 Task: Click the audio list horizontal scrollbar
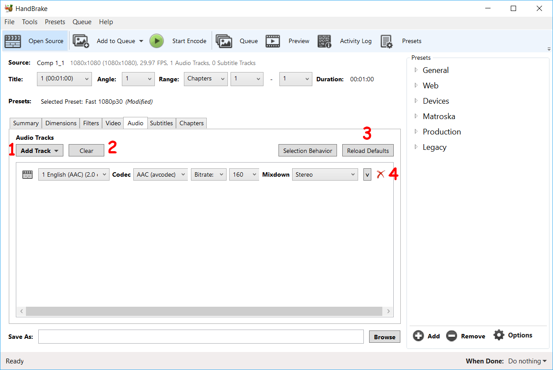point(204,311)
